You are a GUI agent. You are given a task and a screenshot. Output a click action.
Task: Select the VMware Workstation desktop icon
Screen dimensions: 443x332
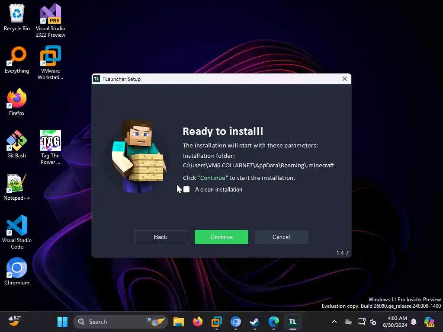pos(51,63)
